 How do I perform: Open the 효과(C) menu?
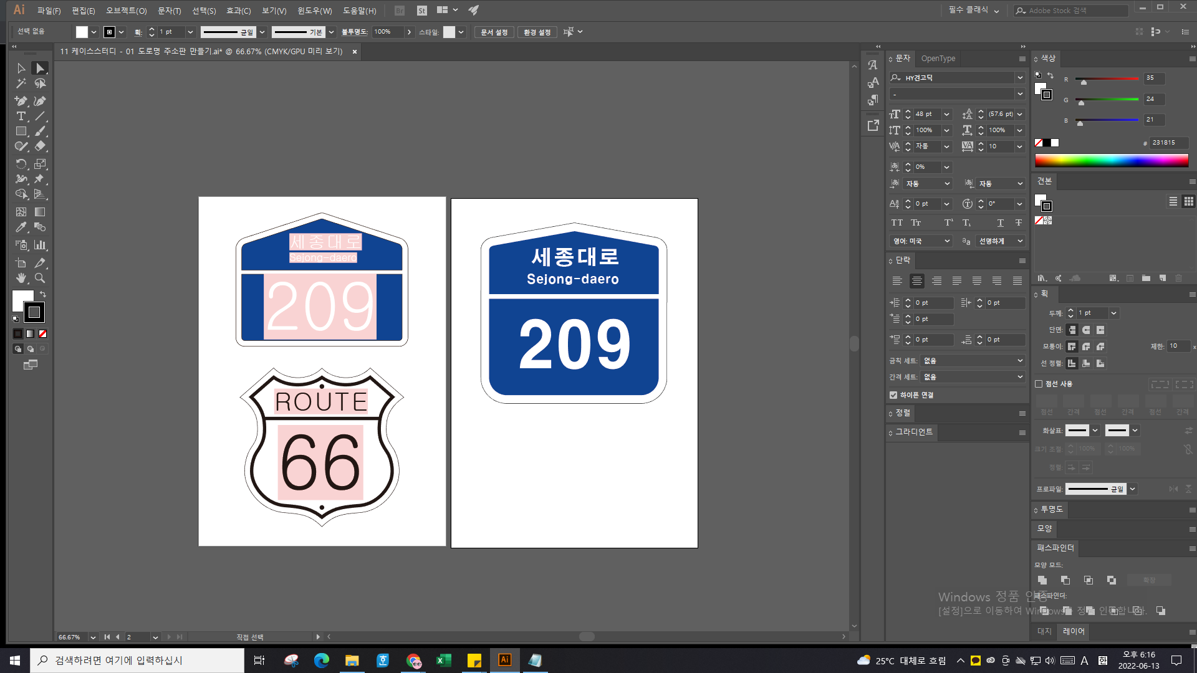238,11
